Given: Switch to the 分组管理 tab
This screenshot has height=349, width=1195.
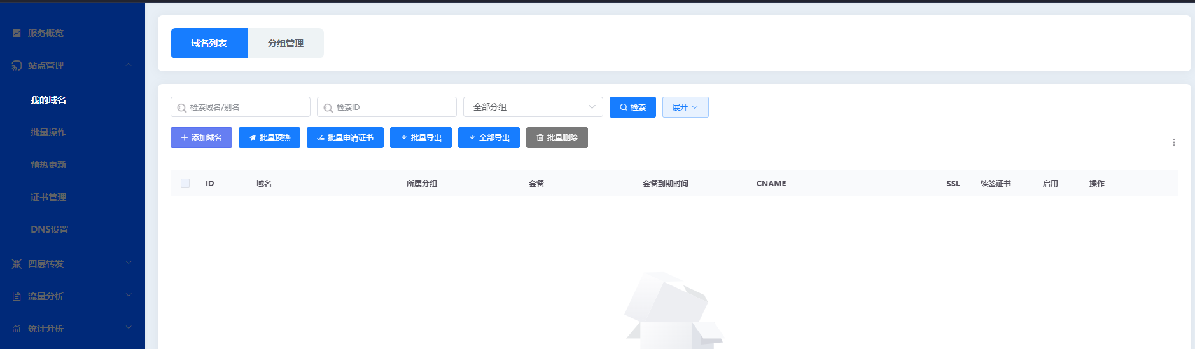Looking at the screenshot, I should click(x=285, y=43).
